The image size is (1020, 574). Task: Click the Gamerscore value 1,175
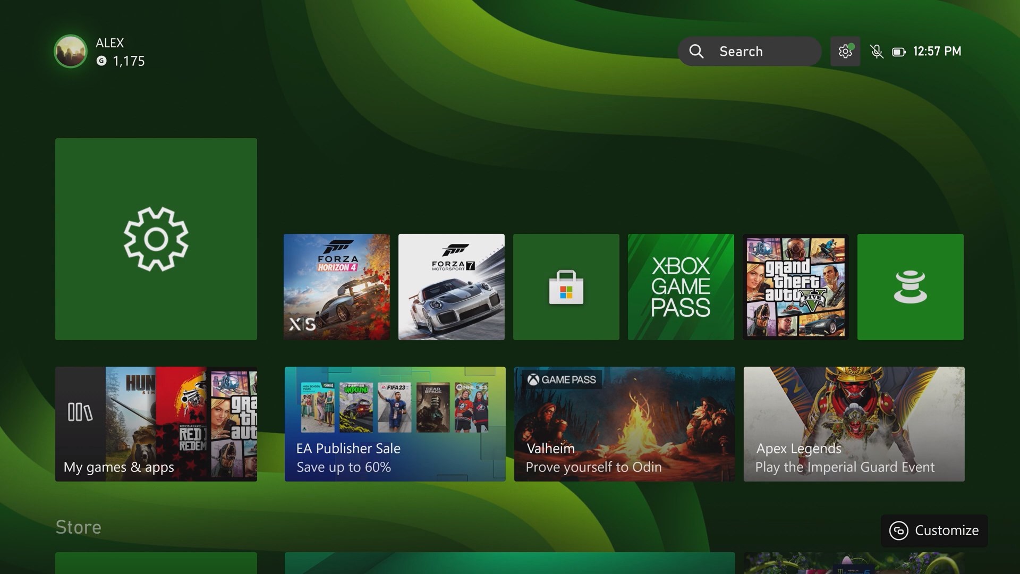tap(129, 61)
